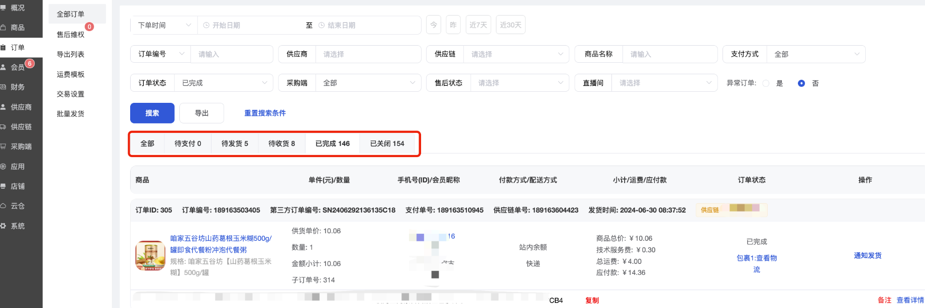
Task: Open 售后维权 in the order submenu
Action: click(x=70, y=34)
